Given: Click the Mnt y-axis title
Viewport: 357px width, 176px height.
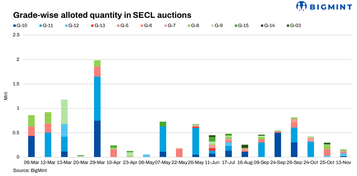Looking at the screenshot, I should click(x=6, y=96).
